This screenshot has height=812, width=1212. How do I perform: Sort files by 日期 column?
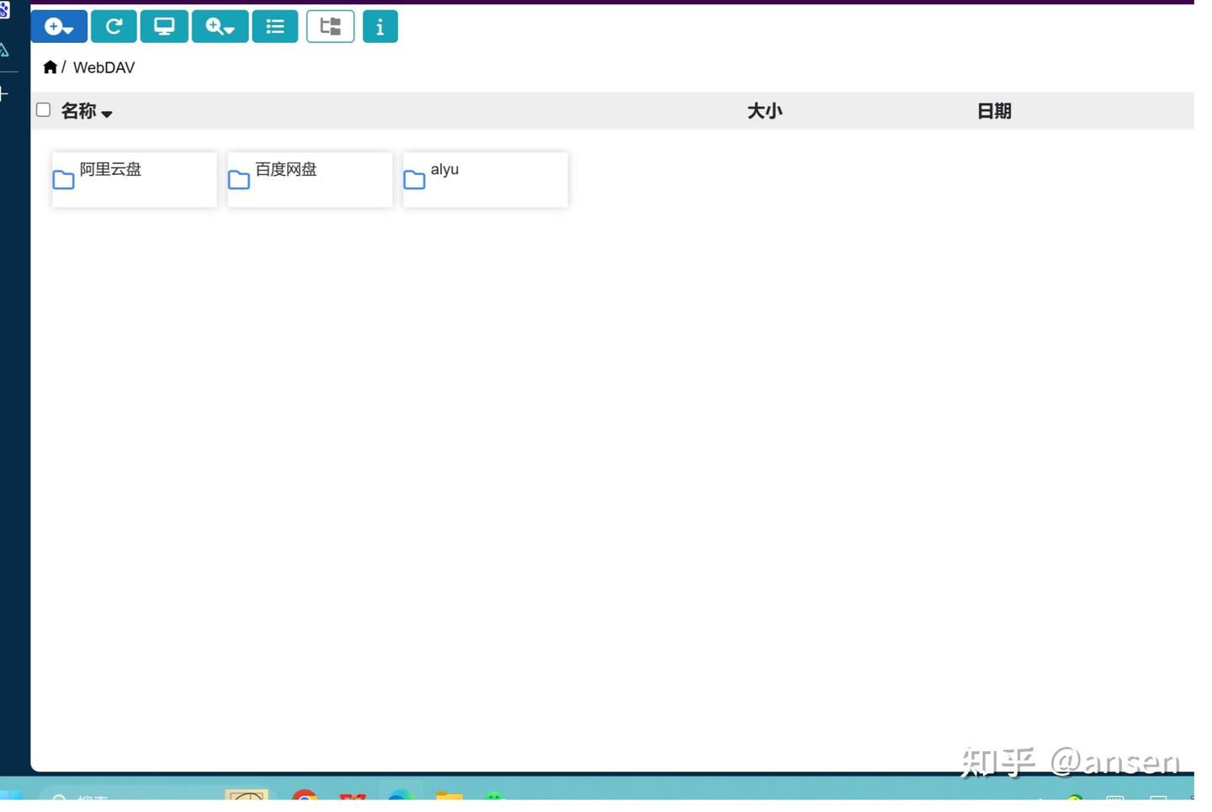pos(993,110)
